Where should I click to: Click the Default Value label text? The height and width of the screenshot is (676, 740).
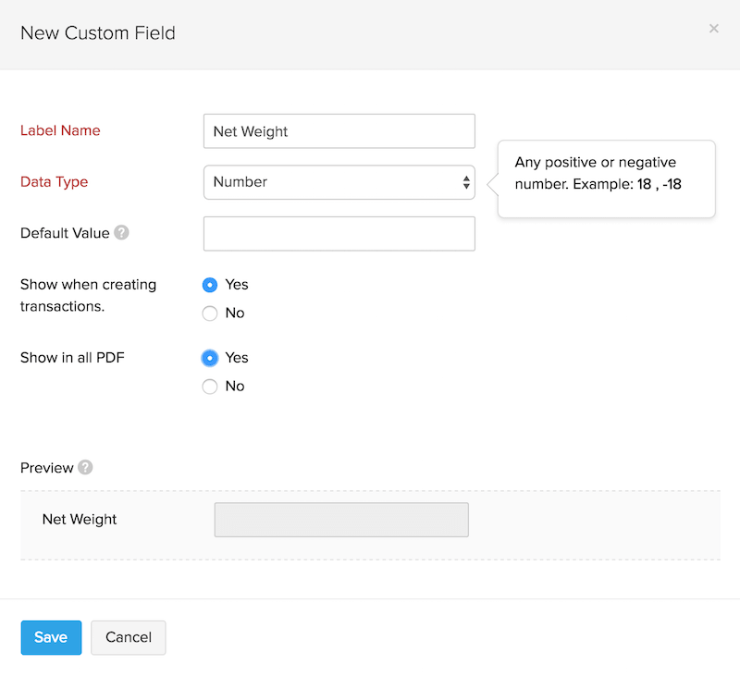(x=65, y=233)
